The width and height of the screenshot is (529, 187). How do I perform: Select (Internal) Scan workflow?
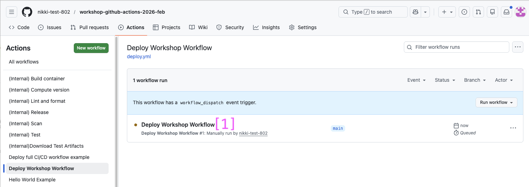(57, 123)
